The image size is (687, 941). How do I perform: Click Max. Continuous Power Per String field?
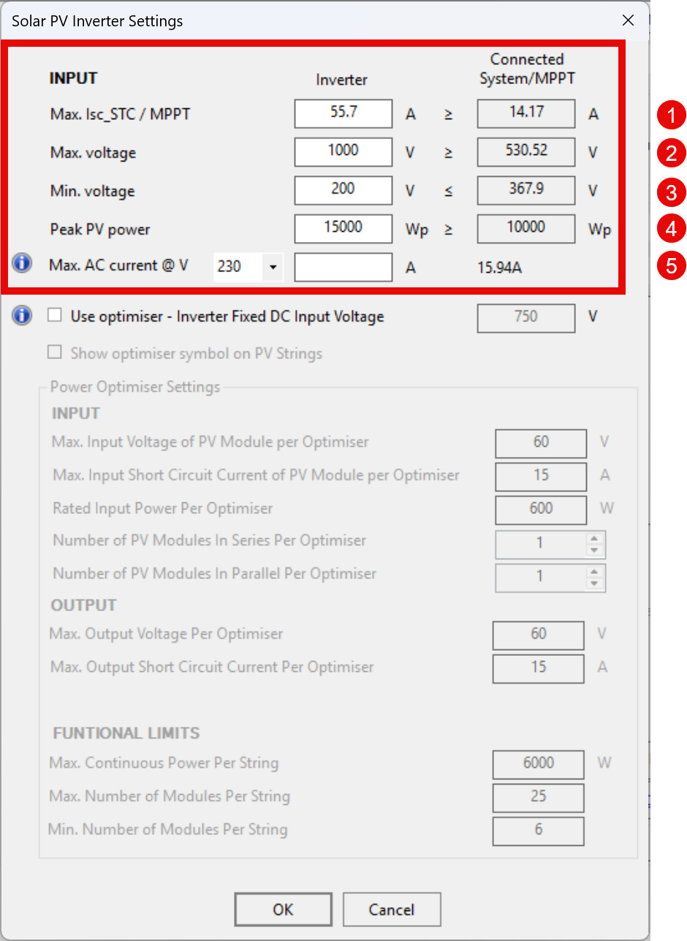click(x=539, y=764)
